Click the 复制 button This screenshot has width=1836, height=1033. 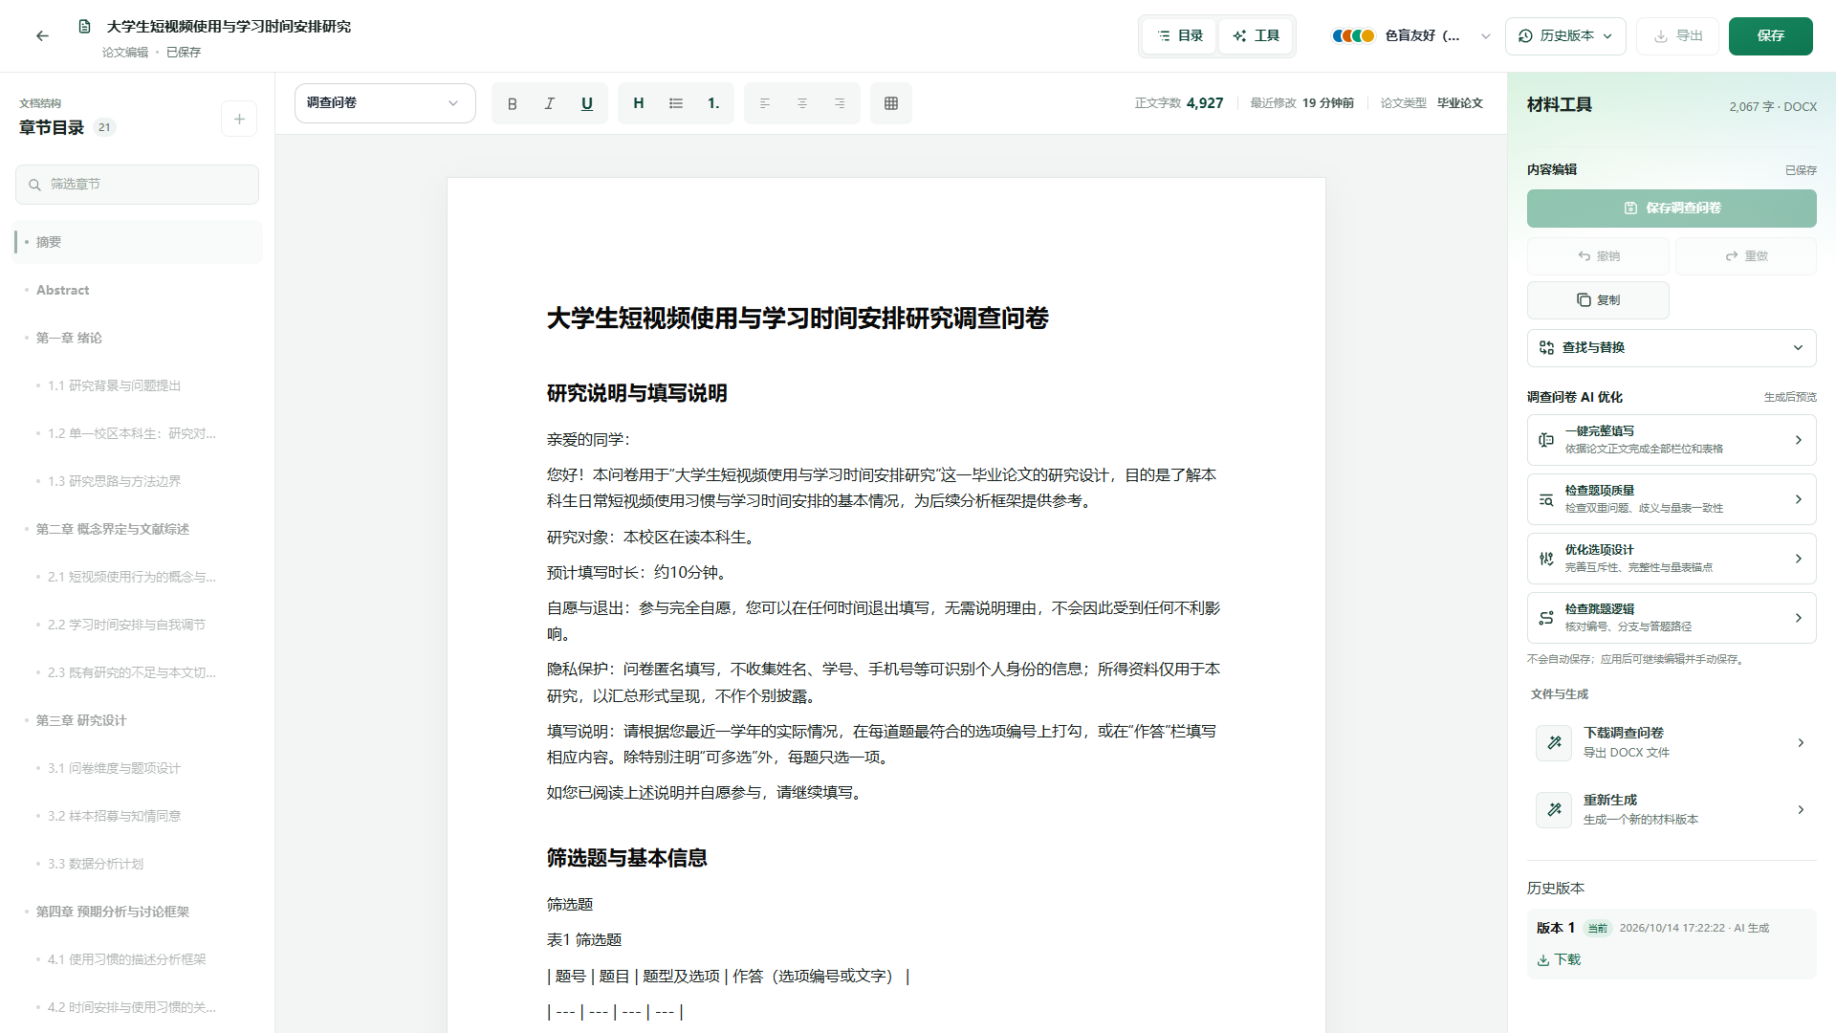point(1598,299)
